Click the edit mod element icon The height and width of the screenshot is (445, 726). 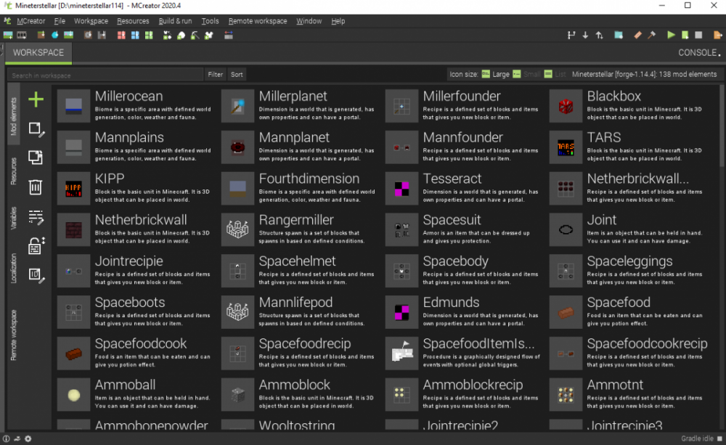pyautogui.click(x=36, y=129)
